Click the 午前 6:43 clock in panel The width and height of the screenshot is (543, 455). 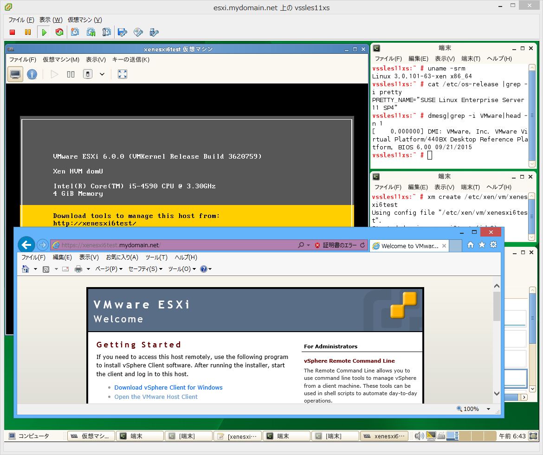(x=512, y=436)
